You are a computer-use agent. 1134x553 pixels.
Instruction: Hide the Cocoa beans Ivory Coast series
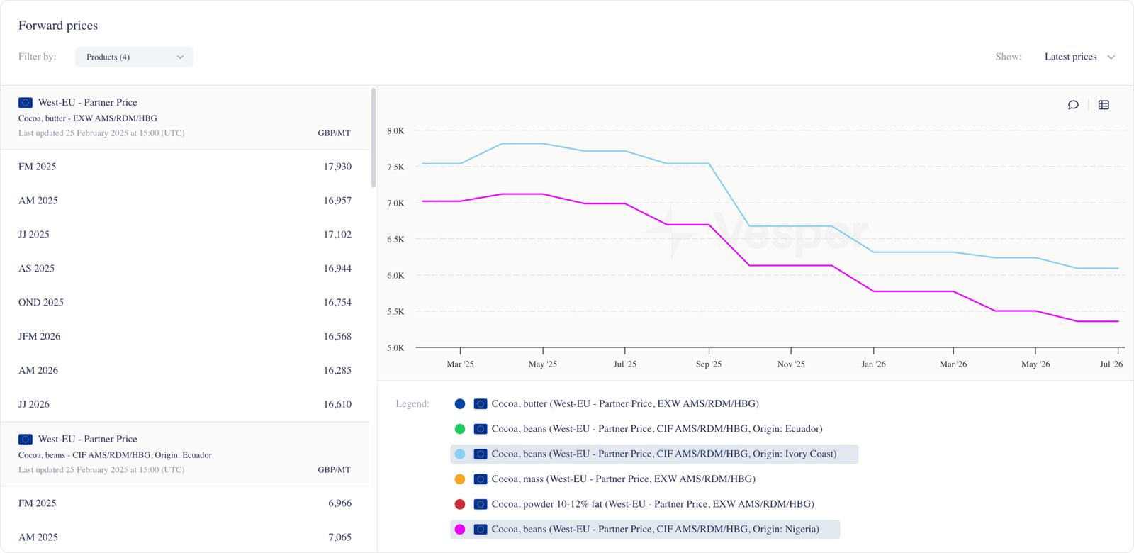pyautogui.click(x=663, y=454)
